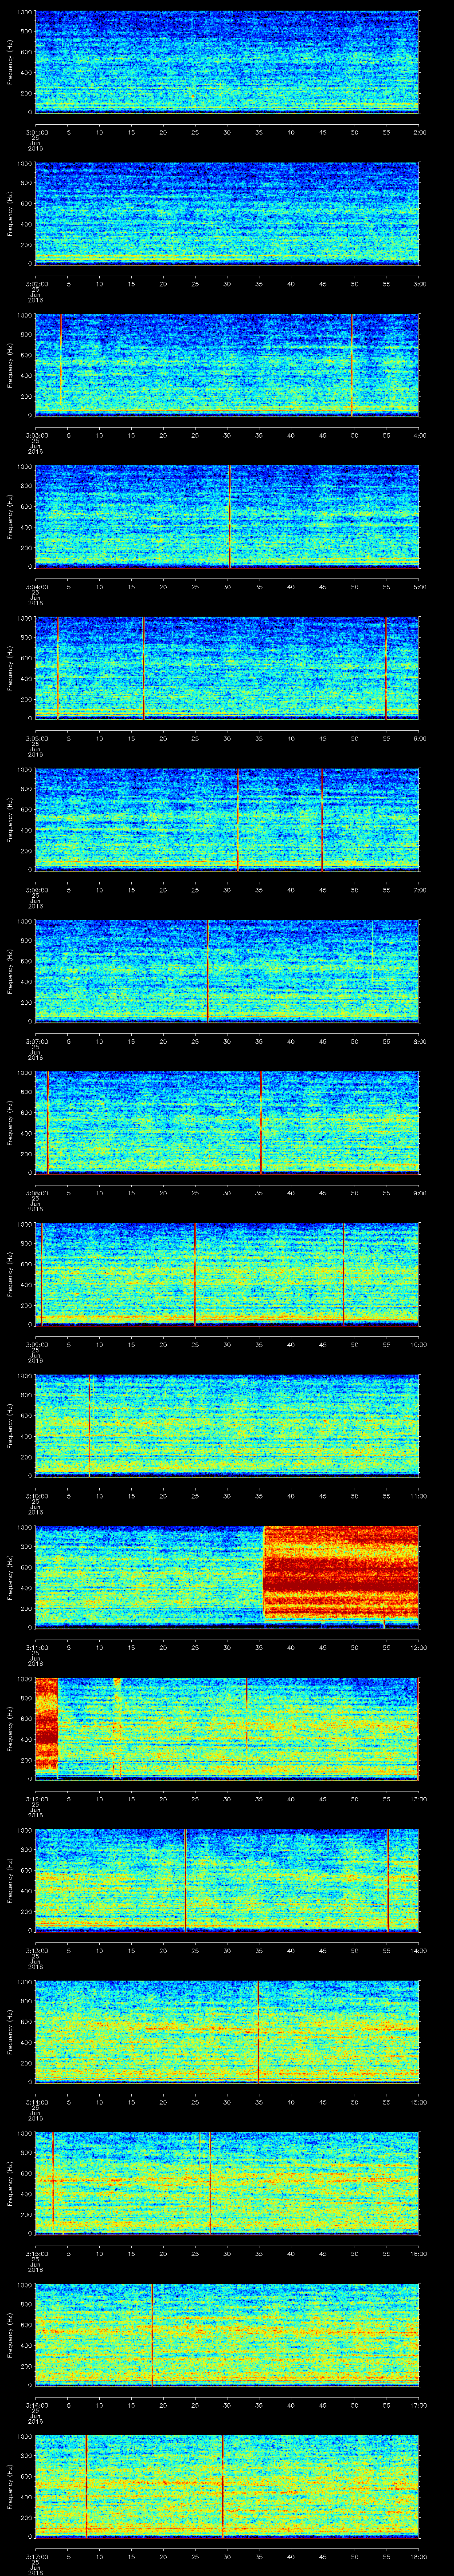Click the transient near 55 seconds in 3:05:00 panel
This screenshot has height=2576, width=454.
pos(386,668)
